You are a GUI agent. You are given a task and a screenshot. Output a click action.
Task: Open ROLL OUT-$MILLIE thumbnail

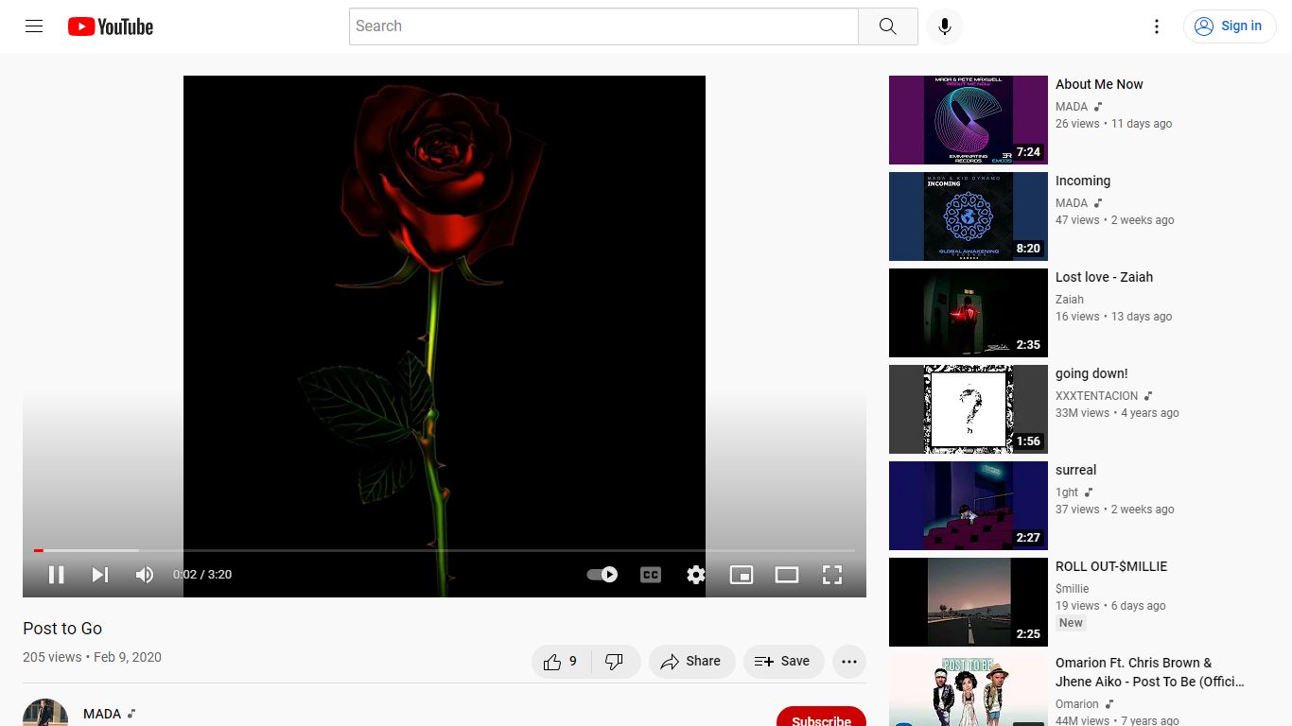pyautogui.click(x=969, y=602)
